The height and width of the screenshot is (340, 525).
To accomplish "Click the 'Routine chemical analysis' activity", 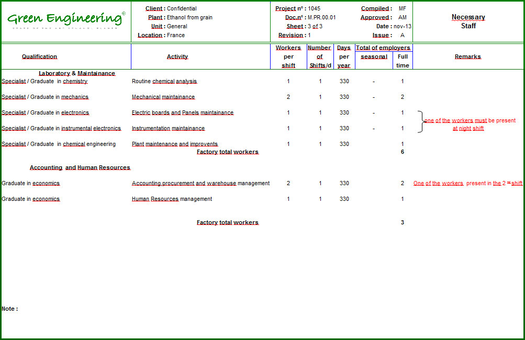I will tap(164, 81).
